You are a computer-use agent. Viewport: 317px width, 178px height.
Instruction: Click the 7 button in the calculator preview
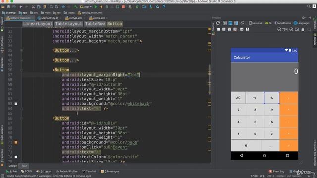pyautogui.click(x=238, y=110)
